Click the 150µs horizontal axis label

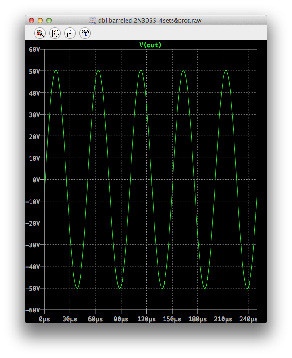tap(172, 319)
